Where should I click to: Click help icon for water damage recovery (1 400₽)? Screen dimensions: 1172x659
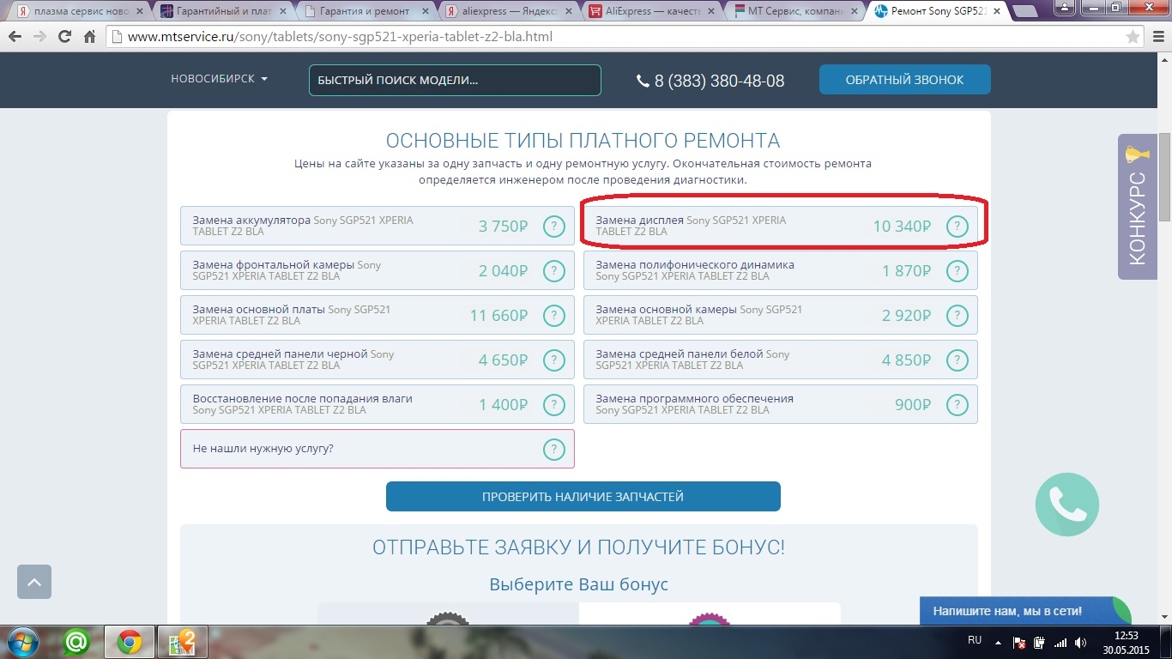coord(554,405)
